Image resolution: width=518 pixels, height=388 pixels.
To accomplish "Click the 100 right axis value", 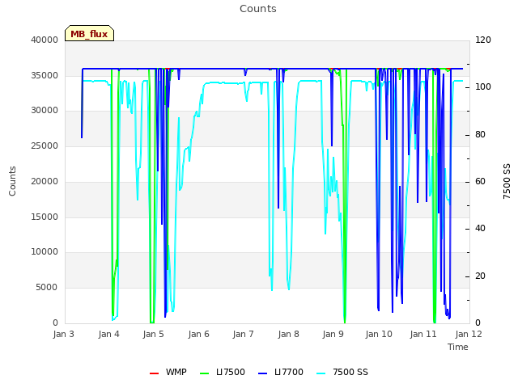I will (483, 87).
